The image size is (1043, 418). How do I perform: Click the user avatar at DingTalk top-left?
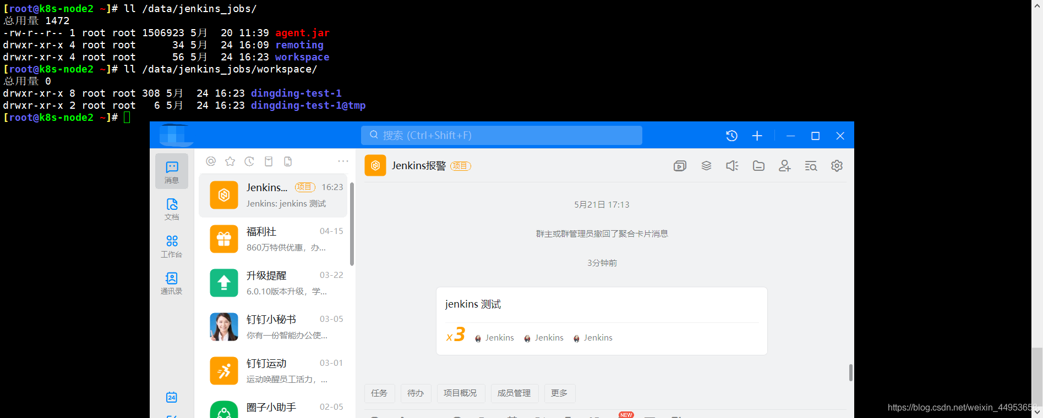click(176, 135)
